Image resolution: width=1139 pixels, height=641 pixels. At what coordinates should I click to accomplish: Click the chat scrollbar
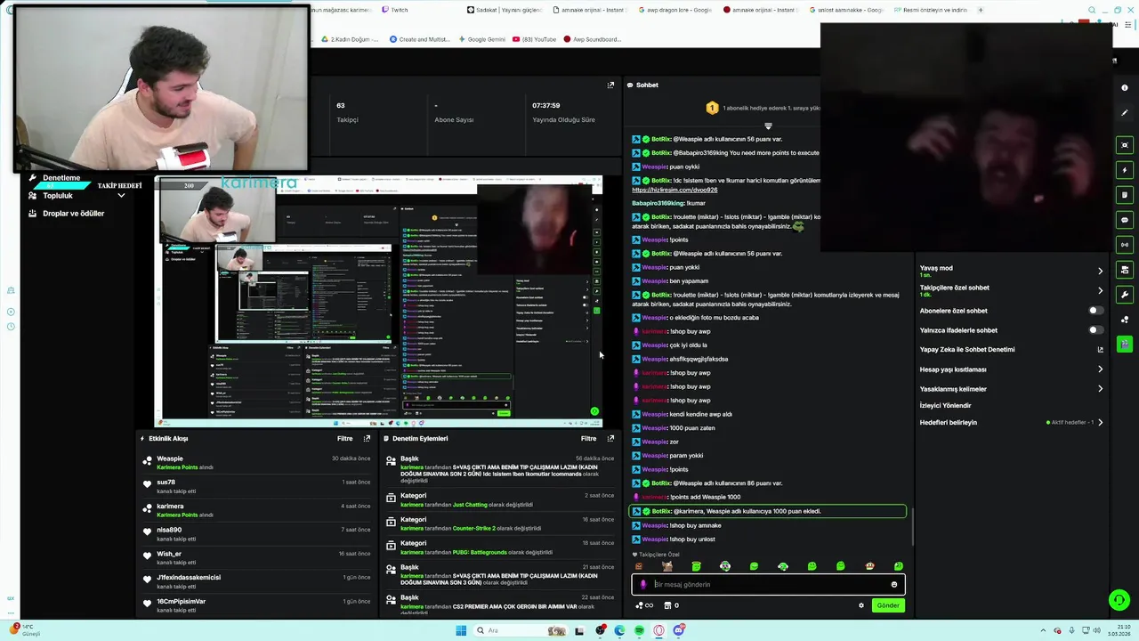coord(911,525)
